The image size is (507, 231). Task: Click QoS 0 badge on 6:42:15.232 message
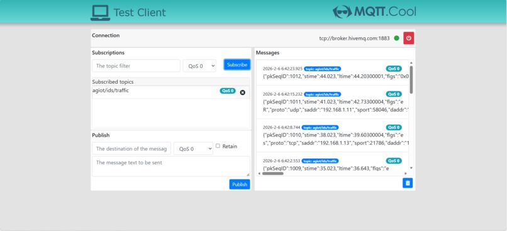click(394, 94)
